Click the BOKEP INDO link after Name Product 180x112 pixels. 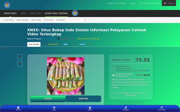point(48,39)
